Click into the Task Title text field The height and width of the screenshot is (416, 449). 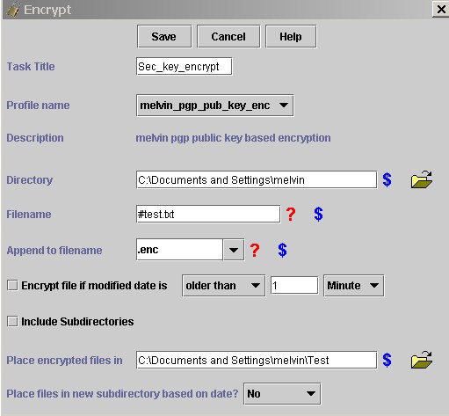(x=185, y=67)
